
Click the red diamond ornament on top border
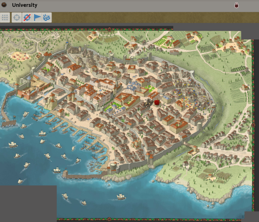109,29
